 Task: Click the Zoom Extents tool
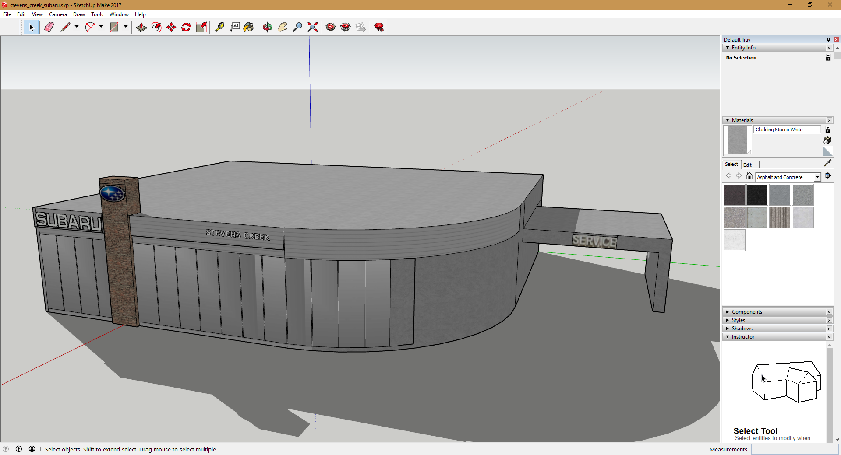coord(312,27)
